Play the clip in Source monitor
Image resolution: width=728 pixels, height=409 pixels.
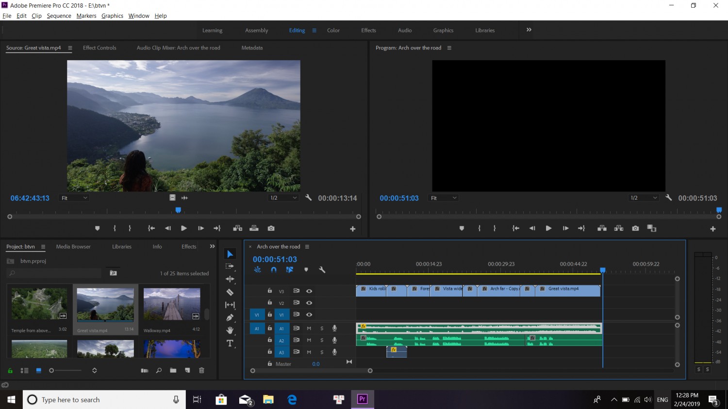pos(184,228)
